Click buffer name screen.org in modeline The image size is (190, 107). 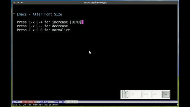pos(28,102)
